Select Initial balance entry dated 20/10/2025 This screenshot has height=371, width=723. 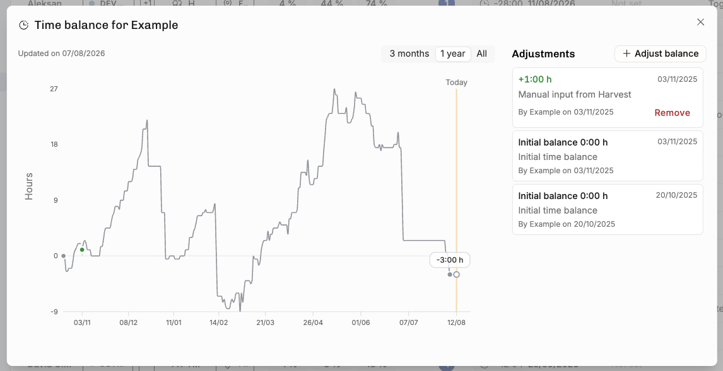pos(608,209)
